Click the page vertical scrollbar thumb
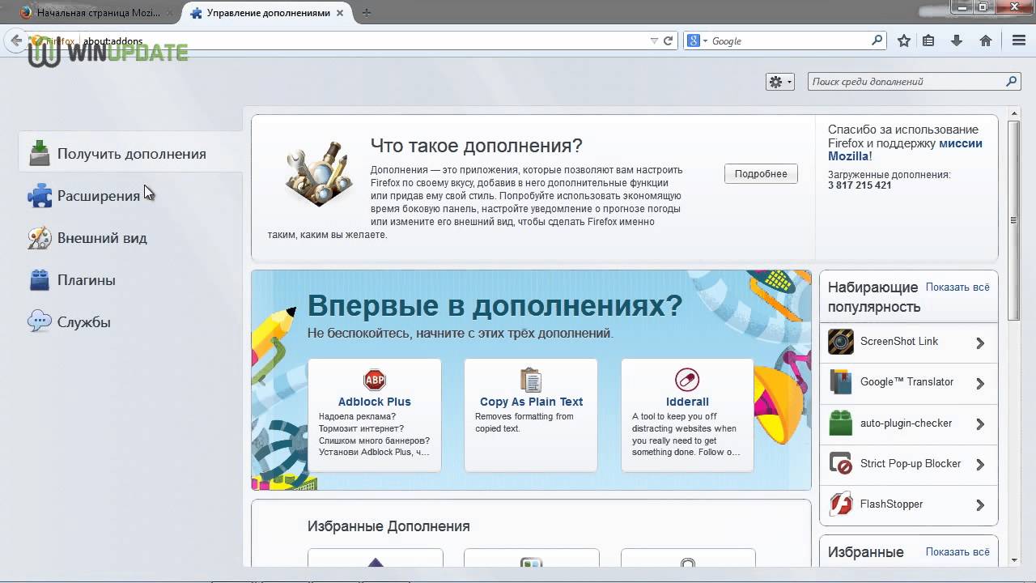 (1013, 219)
